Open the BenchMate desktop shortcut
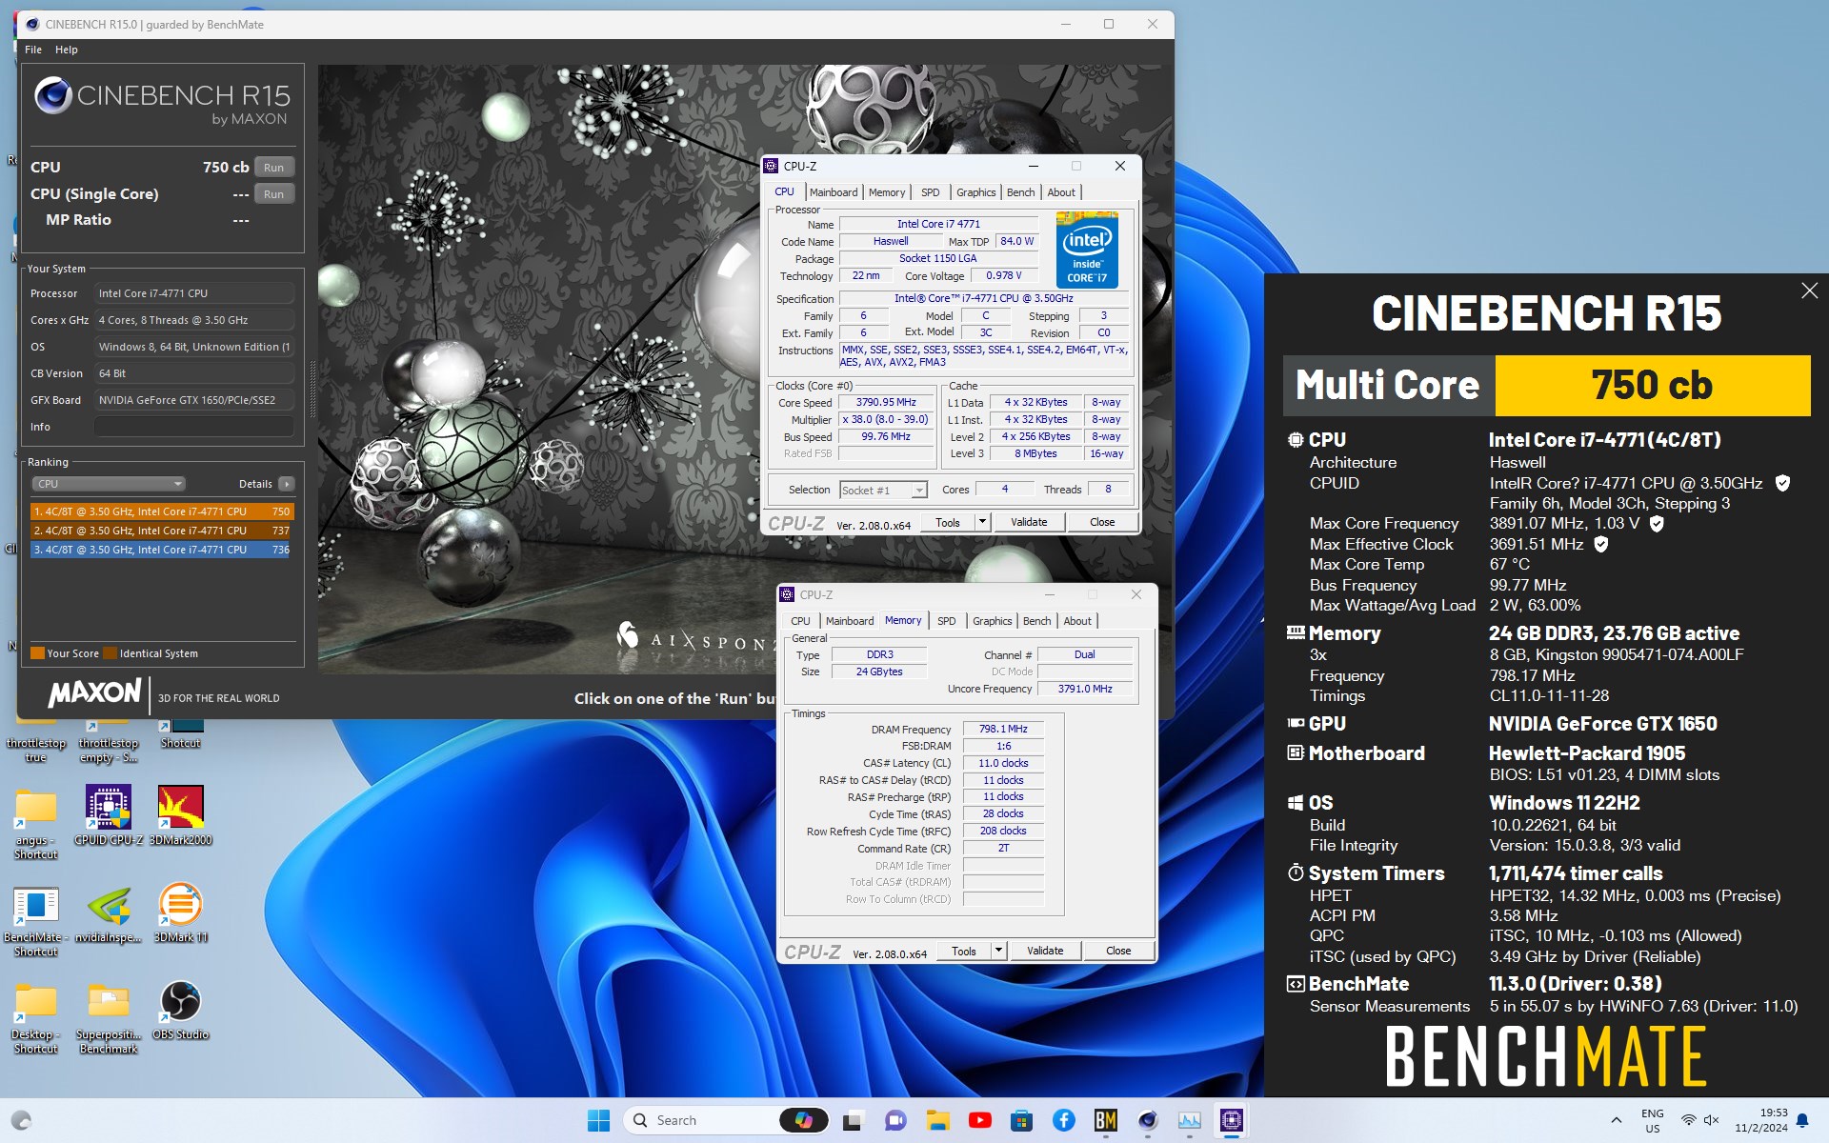The height and width of the screenshot is (1143, 1829). pyautogui.click(x=36, y=920)
